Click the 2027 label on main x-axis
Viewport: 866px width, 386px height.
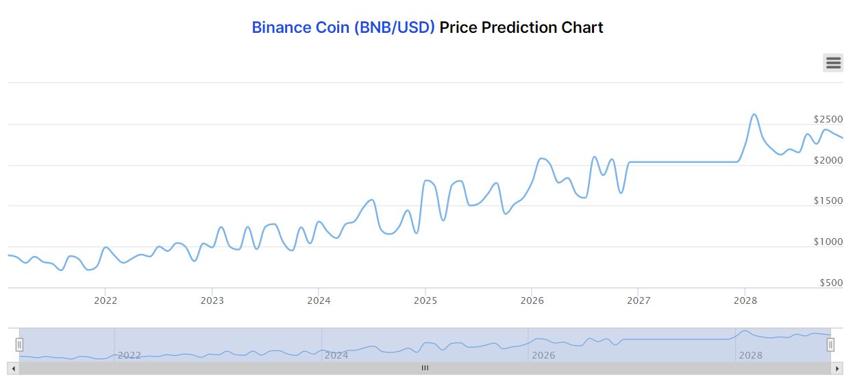(639, 300)
